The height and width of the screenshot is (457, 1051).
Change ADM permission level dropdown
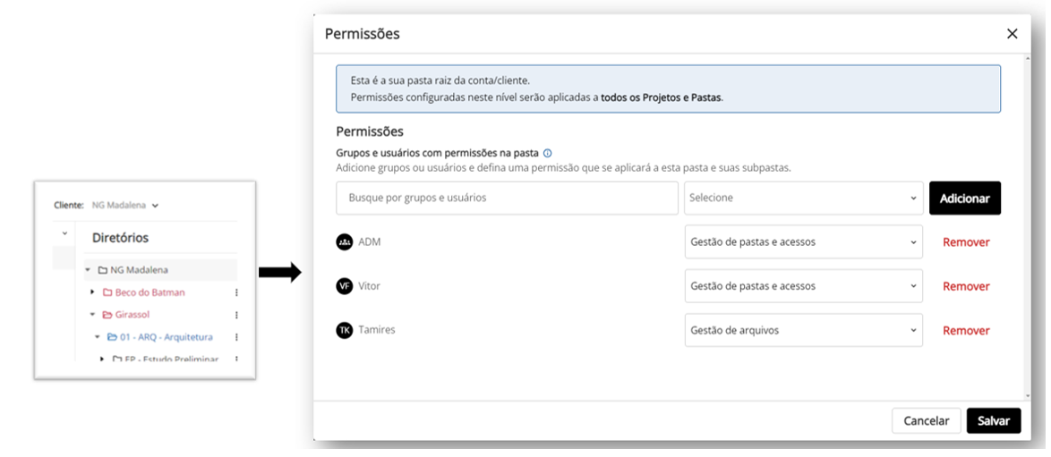coord(803,241)
